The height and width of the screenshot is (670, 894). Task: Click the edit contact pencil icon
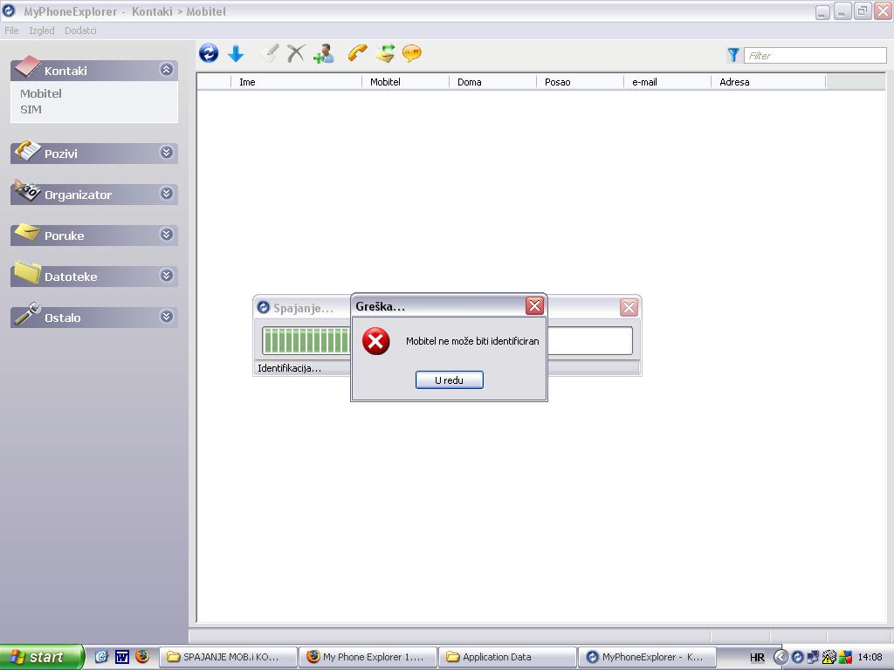click(x=269, y=53)
